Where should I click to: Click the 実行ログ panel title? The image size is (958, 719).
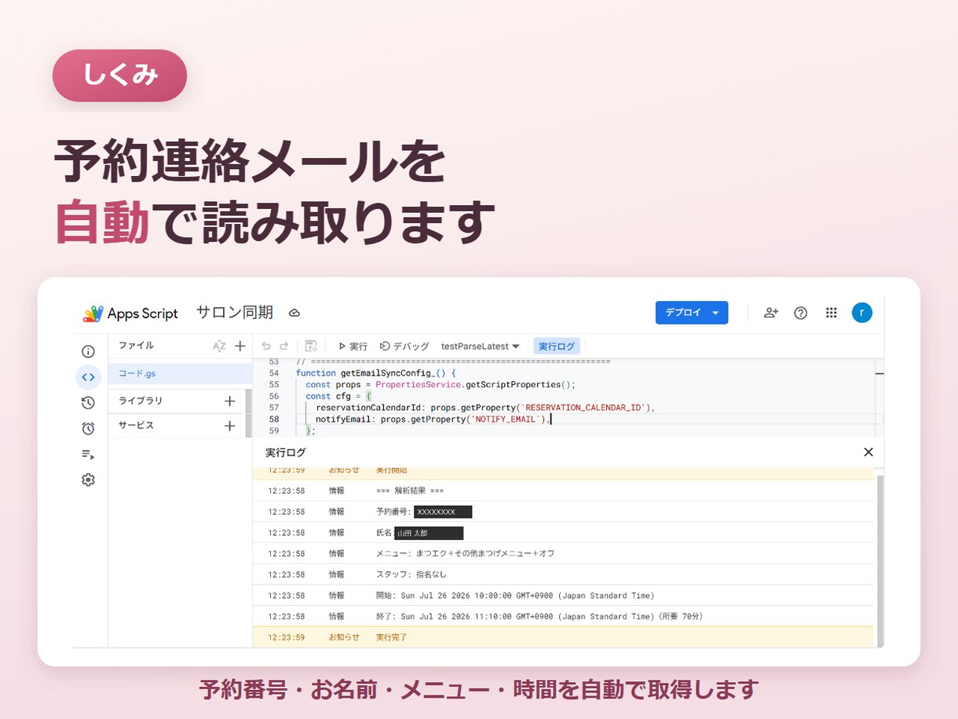pyautogui.click(x=286, y=453)
